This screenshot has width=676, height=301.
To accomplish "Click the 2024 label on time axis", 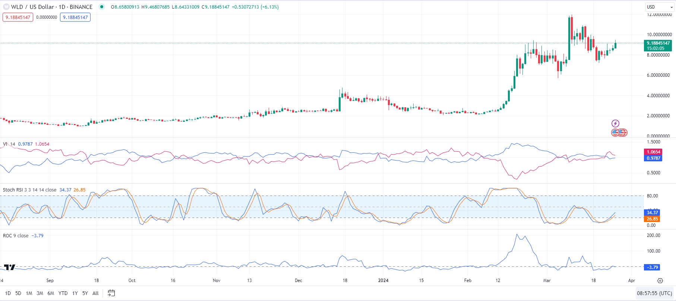I will pos(383,281).
